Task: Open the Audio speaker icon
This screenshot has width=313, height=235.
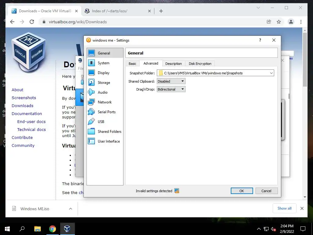Action: click(91, 92)
